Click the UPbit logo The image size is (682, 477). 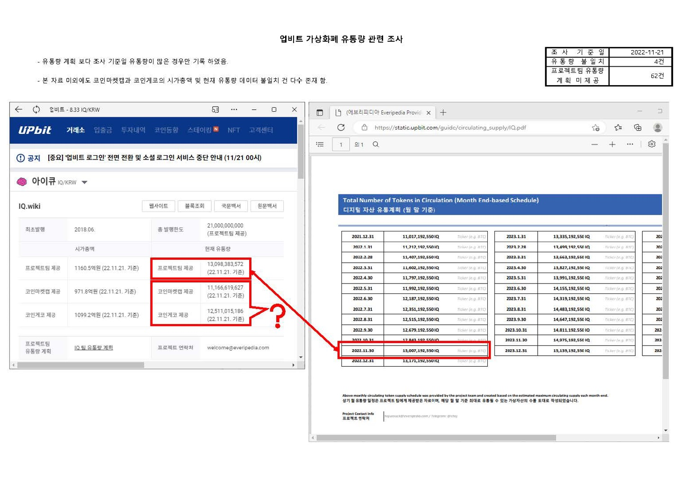click(x=35, y=130)
